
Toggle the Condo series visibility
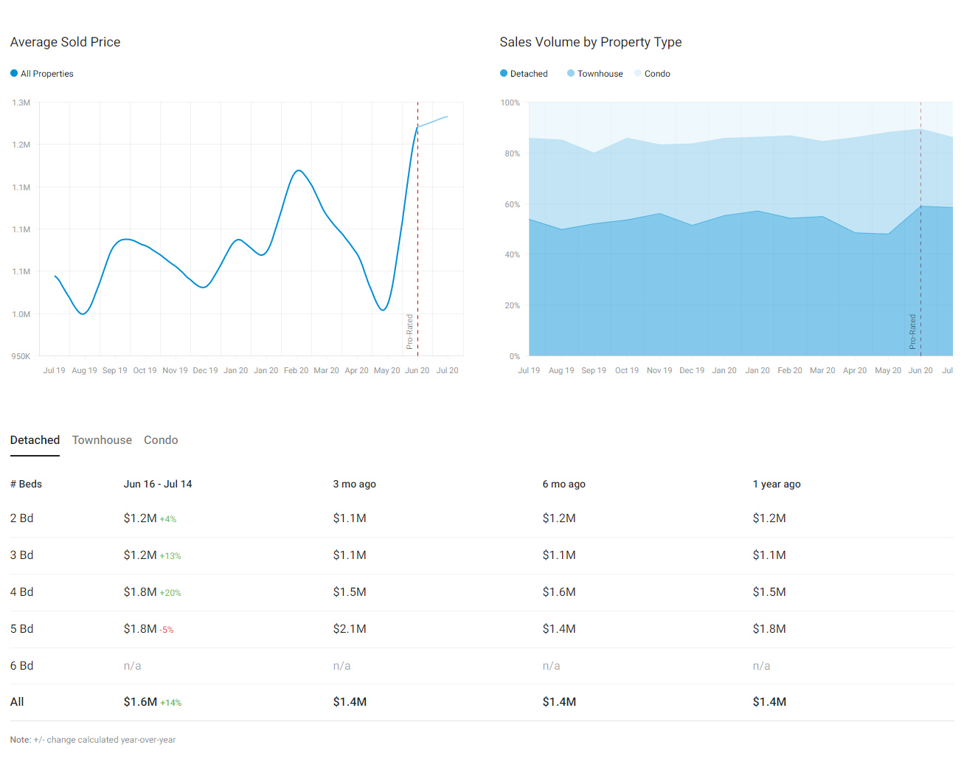pyautogui.click(x=652, y=73)
